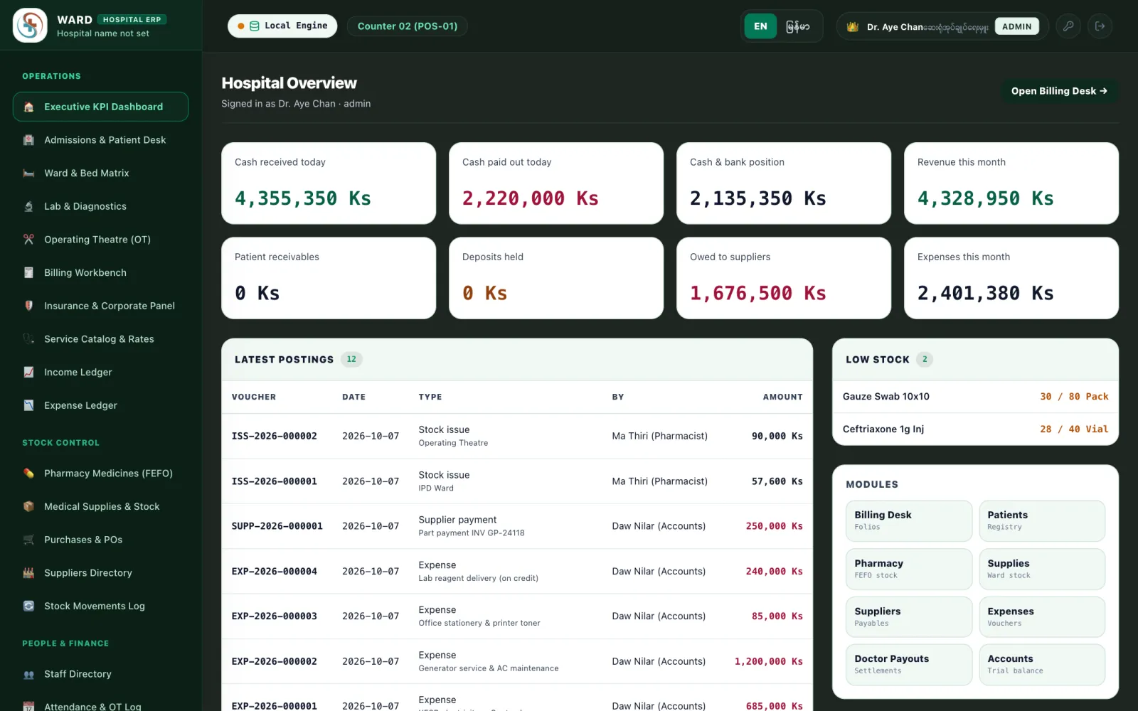This screenshot has width=1138, height=711.
Task: Click the people icon for Staff Directory
Action: pos(28,674)
